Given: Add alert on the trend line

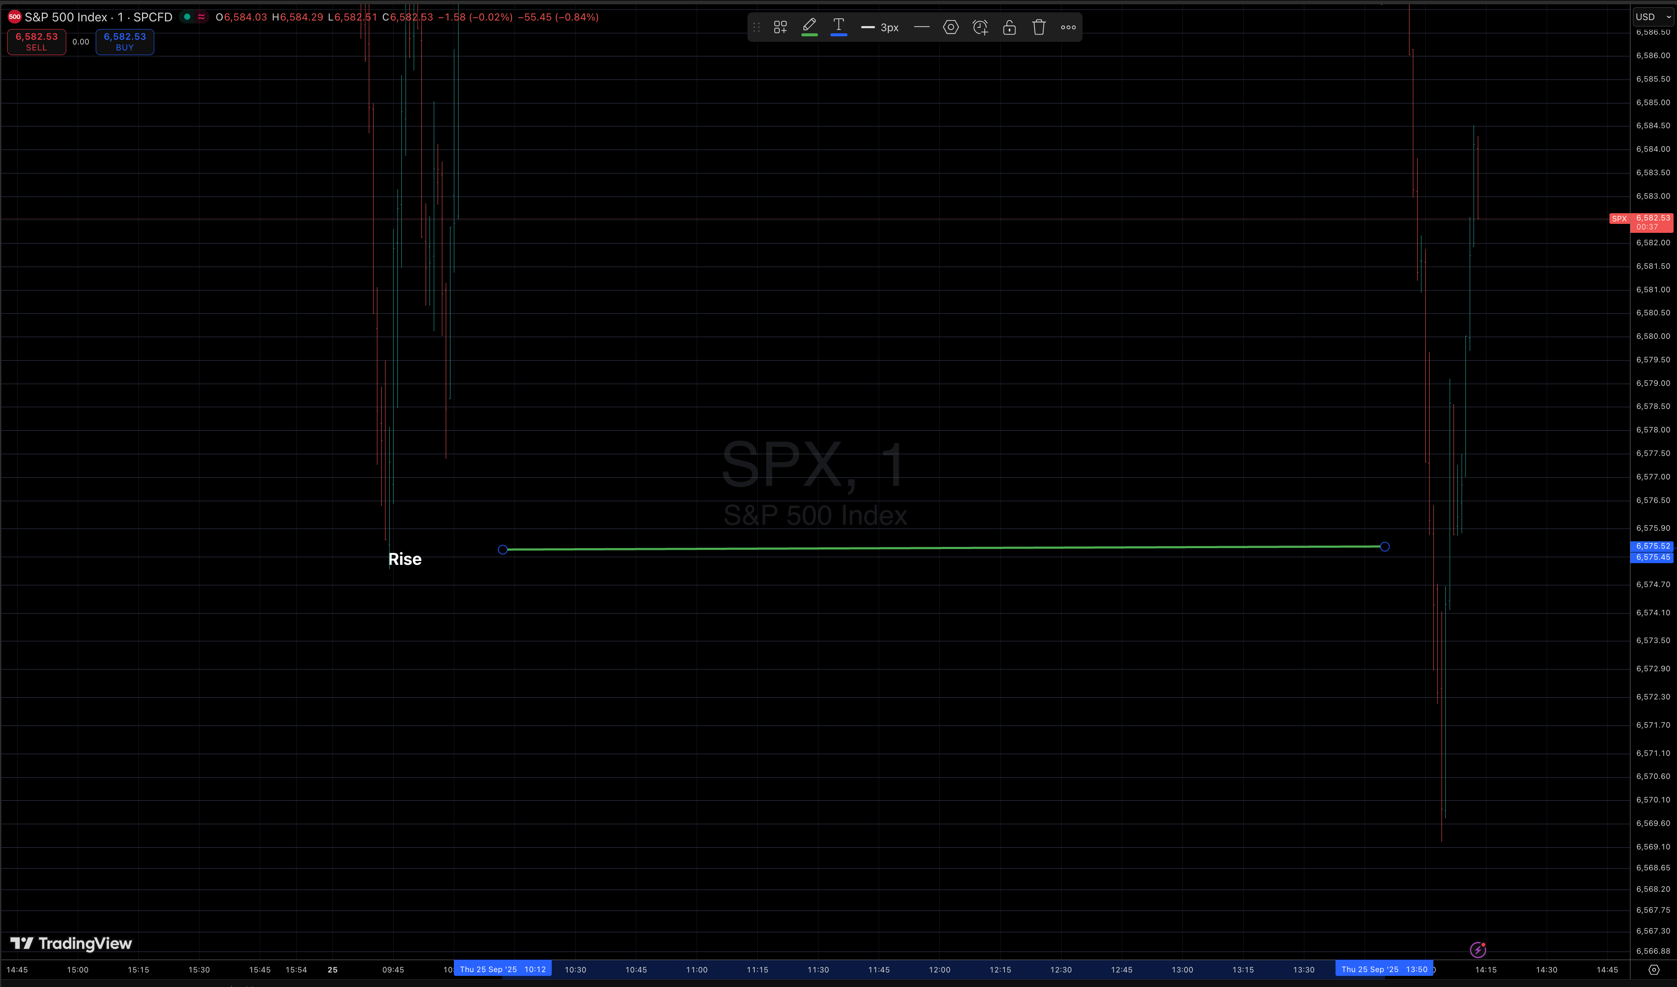Looking at the screenshot, I should [980, 27].
